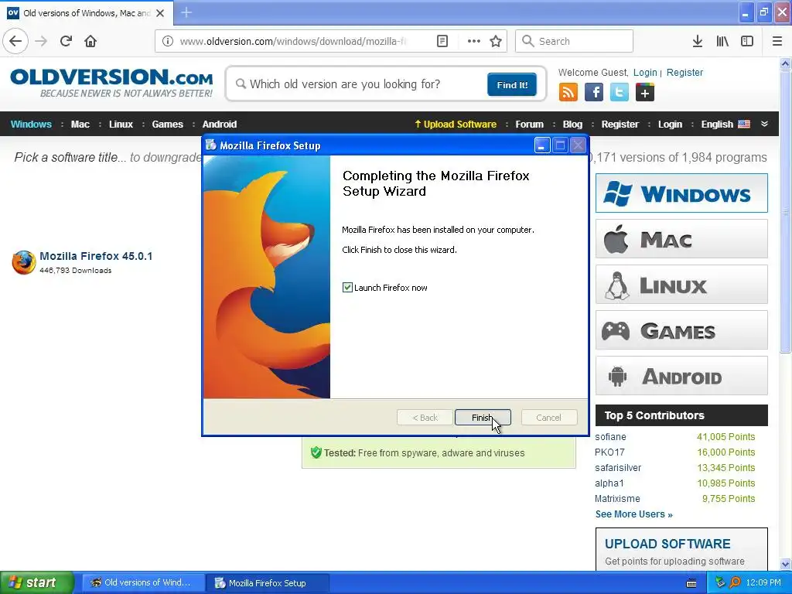The image size is (792, 594).
Task: Open contributor alpha1 profile
Action: pos(609,483)
